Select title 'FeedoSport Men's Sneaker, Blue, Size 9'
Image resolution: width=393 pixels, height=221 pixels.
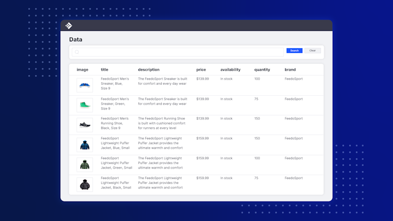point(115,83)
